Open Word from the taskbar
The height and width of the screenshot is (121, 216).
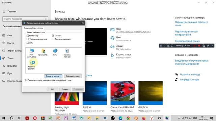(x=74, y=118)
